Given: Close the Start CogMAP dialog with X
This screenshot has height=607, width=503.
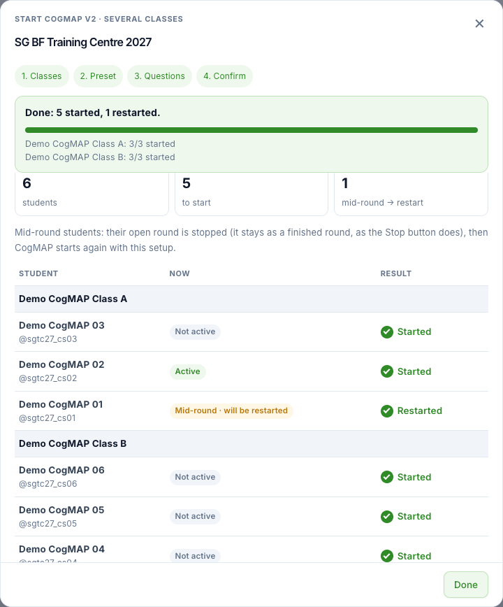Looking at the screenshot, I should pos(479,24).
